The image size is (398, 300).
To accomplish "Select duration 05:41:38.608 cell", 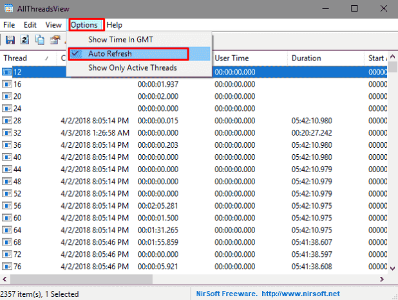I will pos(312,267).
